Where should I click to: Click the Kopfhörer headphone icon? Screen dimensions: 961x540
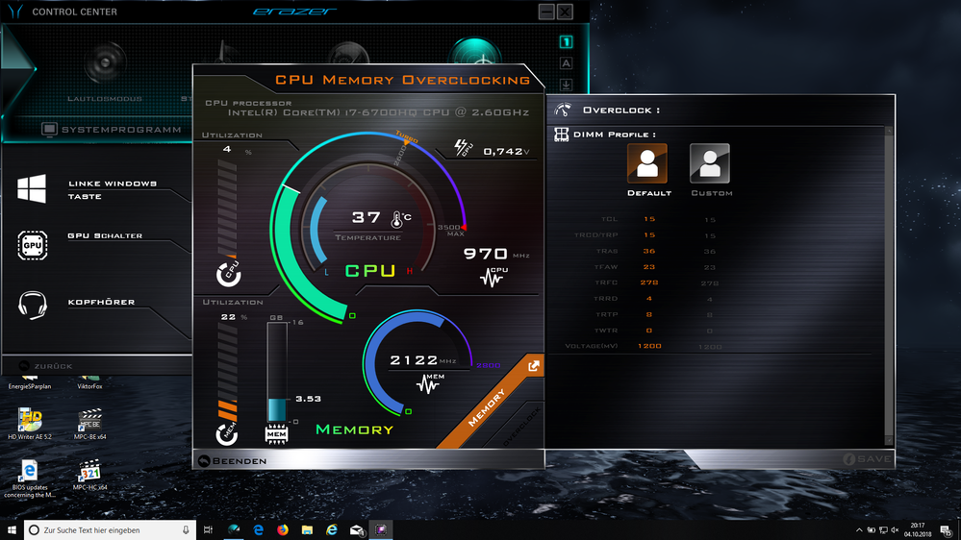33,305
